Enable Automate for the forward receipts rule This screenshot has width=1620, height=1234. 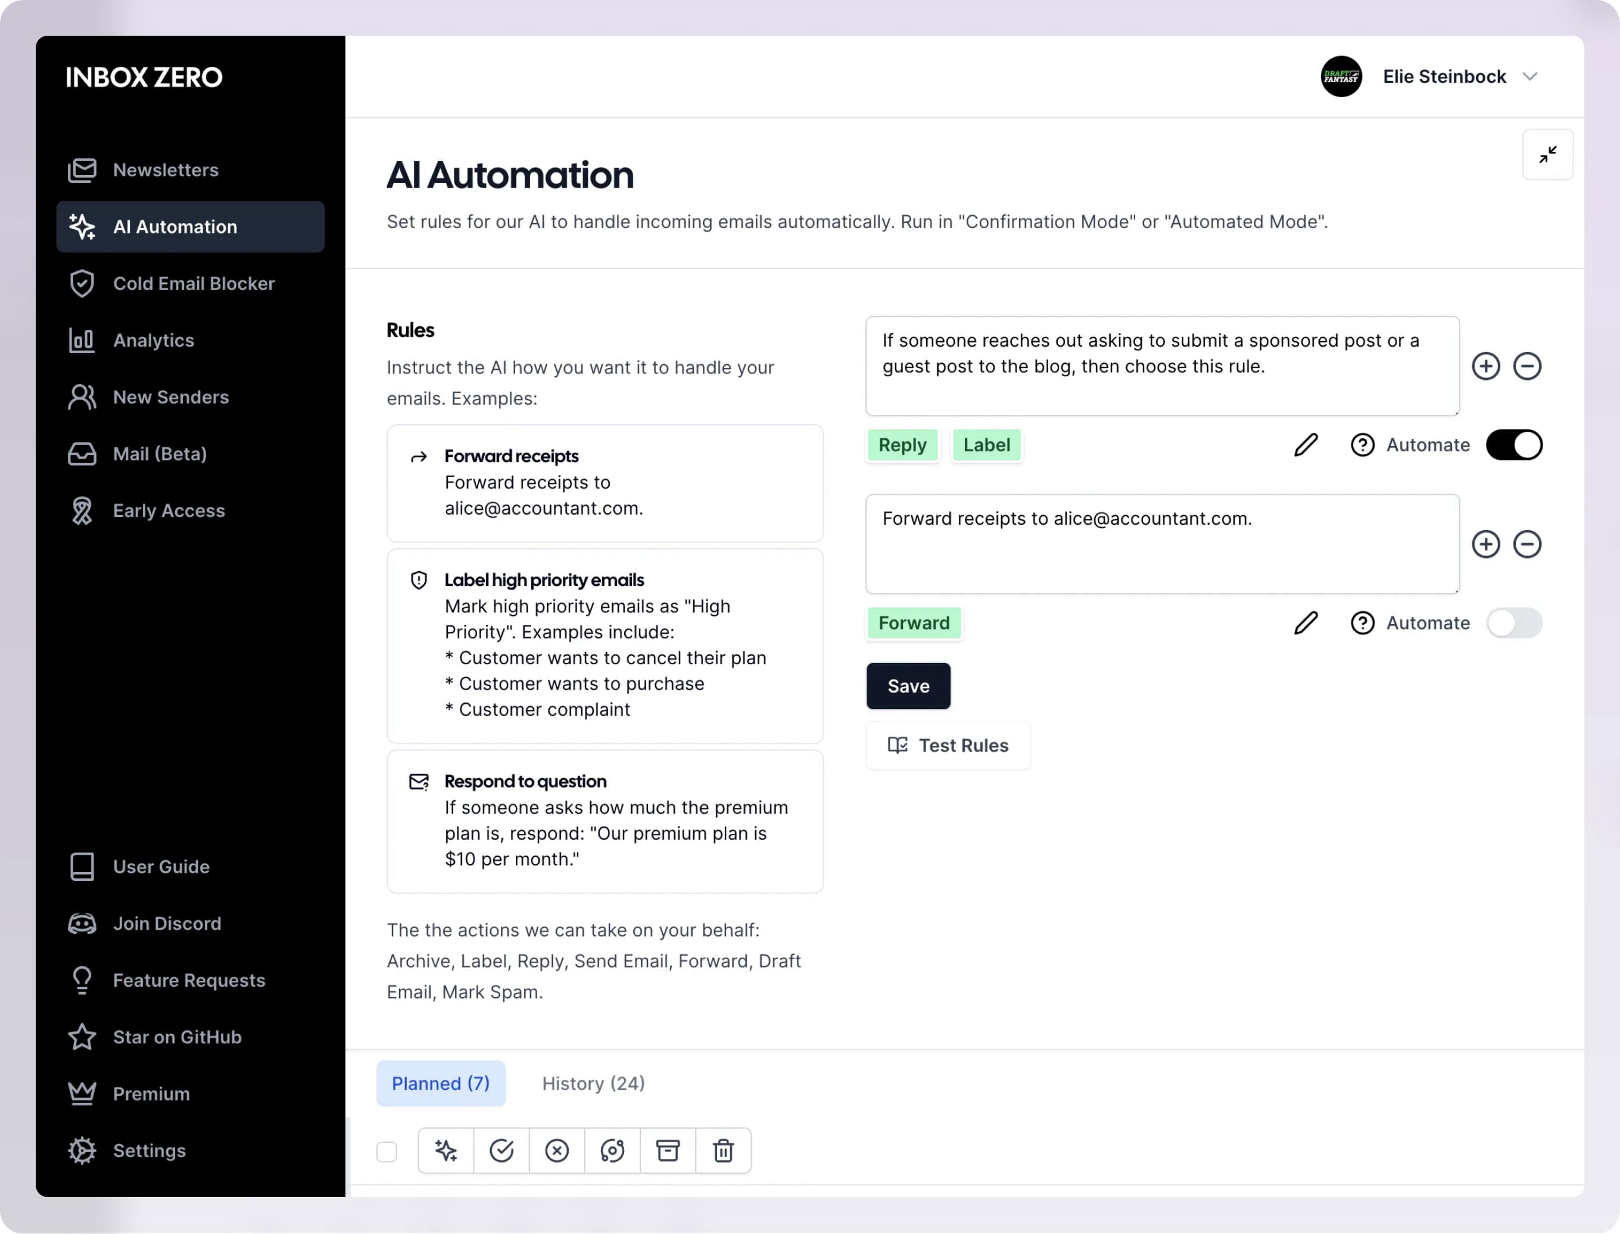pyautogui.click(x=1513, y=623)
